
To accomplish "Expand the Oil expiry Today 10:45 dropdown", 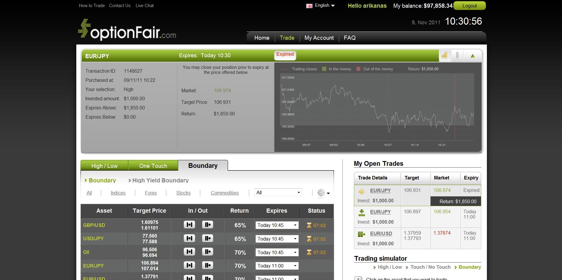I will pos(277,252).
